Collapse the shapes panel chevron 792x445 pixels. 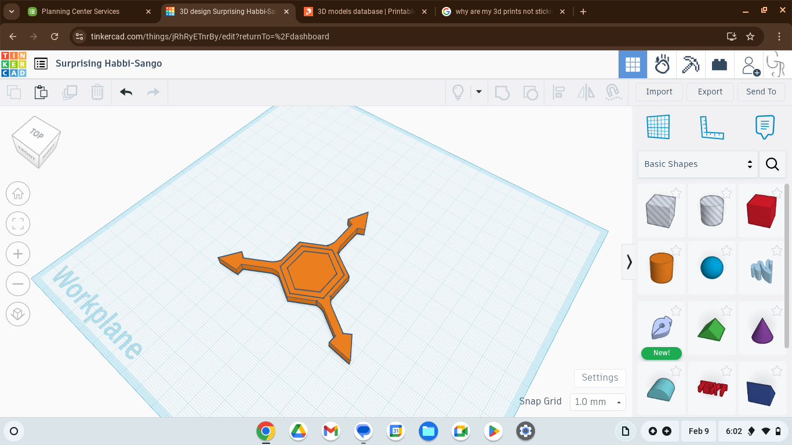click(x=629, y=262)
